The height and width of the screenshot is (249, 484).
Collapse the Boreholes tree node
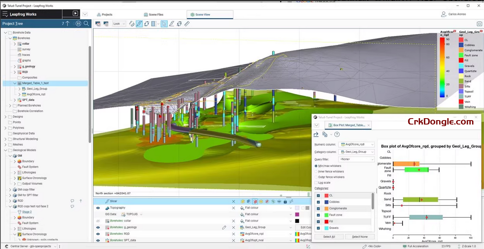10,38
